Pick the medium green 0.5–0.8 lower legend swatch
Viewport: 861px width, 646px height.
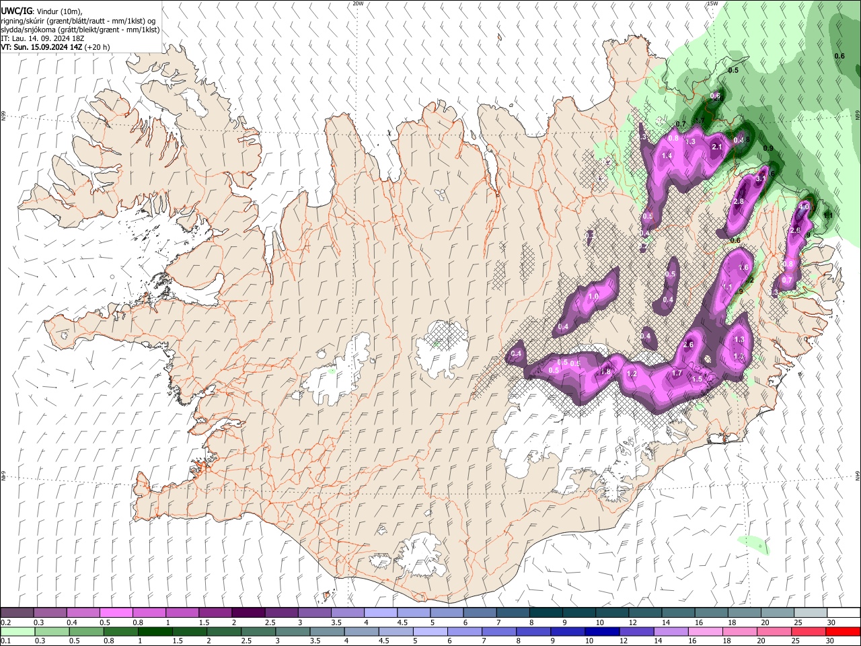87,631
